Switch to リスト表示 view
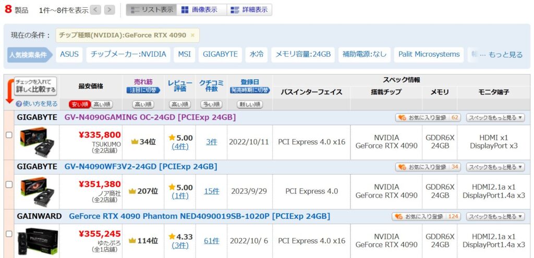534x258 pixels. pos(152,10)
